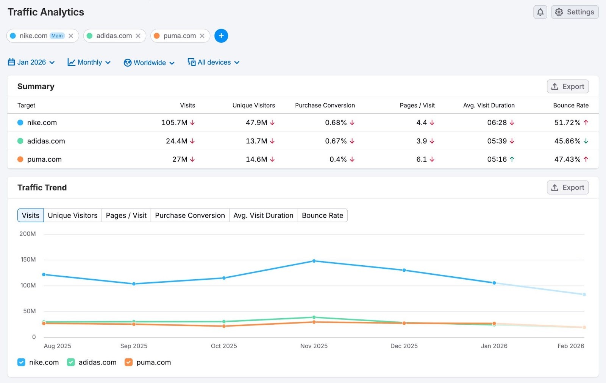Export the Traffic Trend data

click(567, 187)
